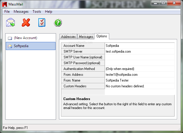183x133 pixels.
Task: Open the Messages menu
Action: 21,12
